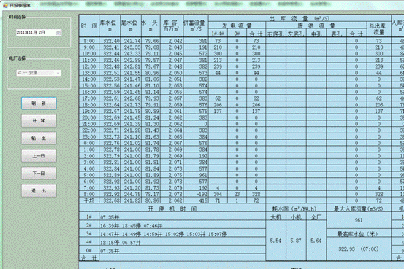The width and height of the screenshot is (404, 269).
Task: Click the 1# unit start-stop time row
Action: [172, 217]
